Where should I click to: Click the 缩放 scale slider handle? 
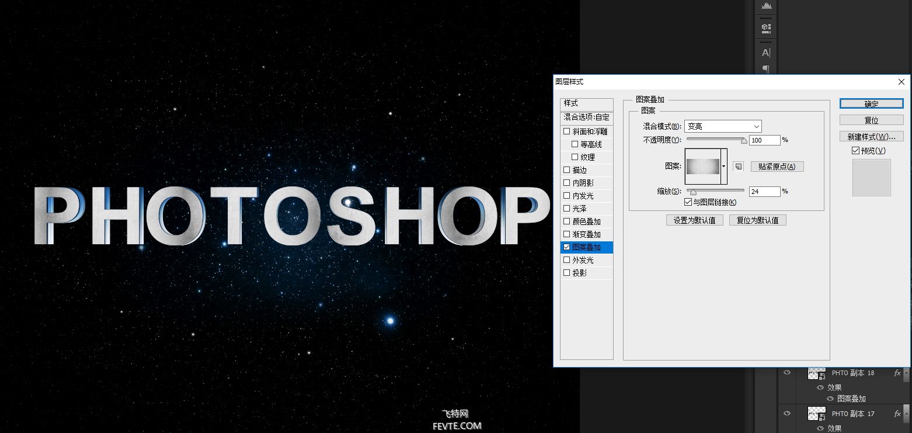click(693, 192)
